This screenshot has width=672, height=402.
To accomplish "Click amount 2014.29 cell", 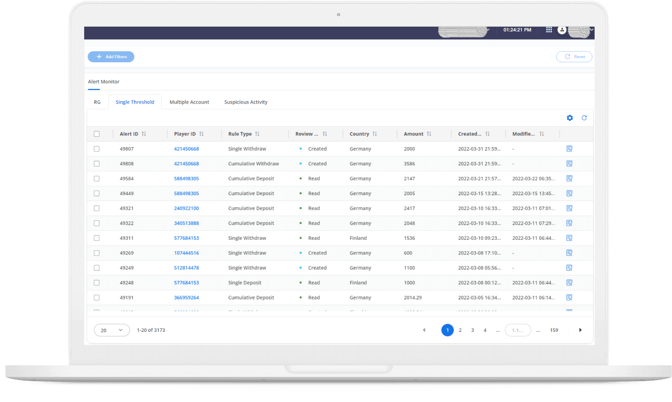I will [413, 297].
